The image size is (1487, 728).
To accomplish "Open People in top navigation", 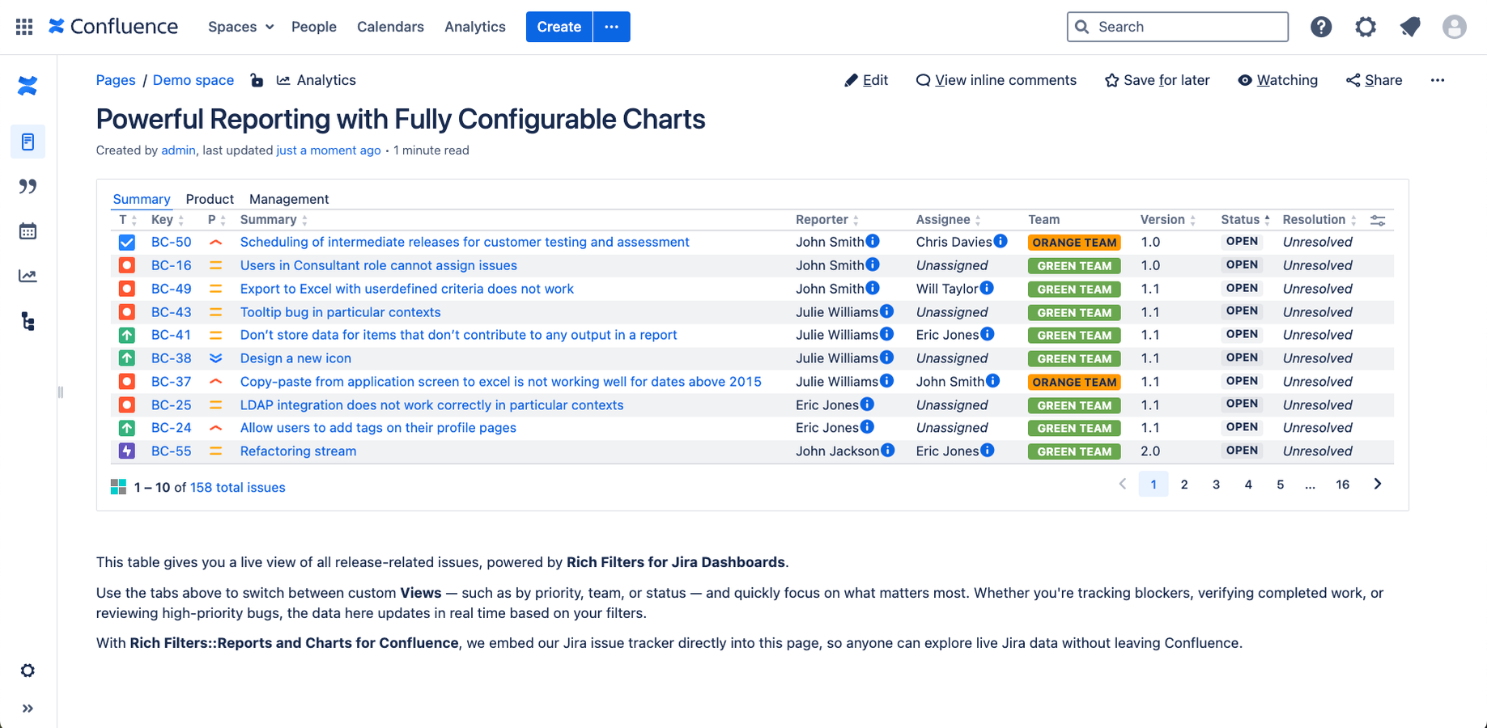I will pos(314,27).
